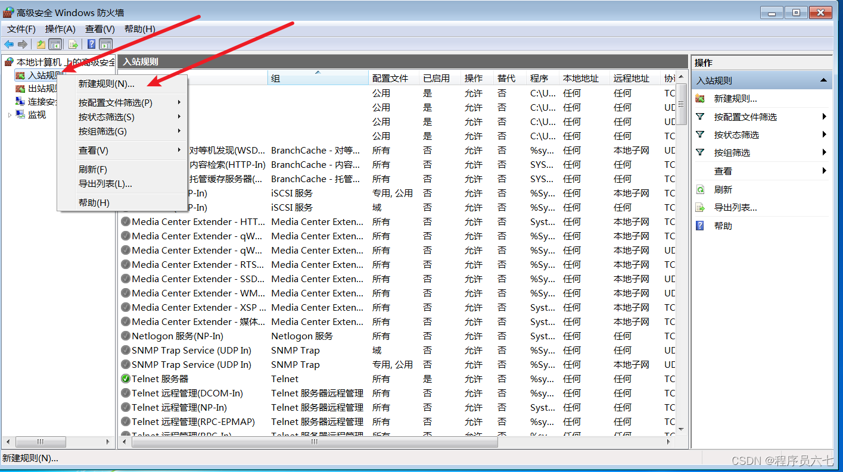Image resolution: width=843 pixels, height=472 pixels.
Task: Click gray icon of Media Center Extender - HTT... rule
Action: click(x=126, y=221)
